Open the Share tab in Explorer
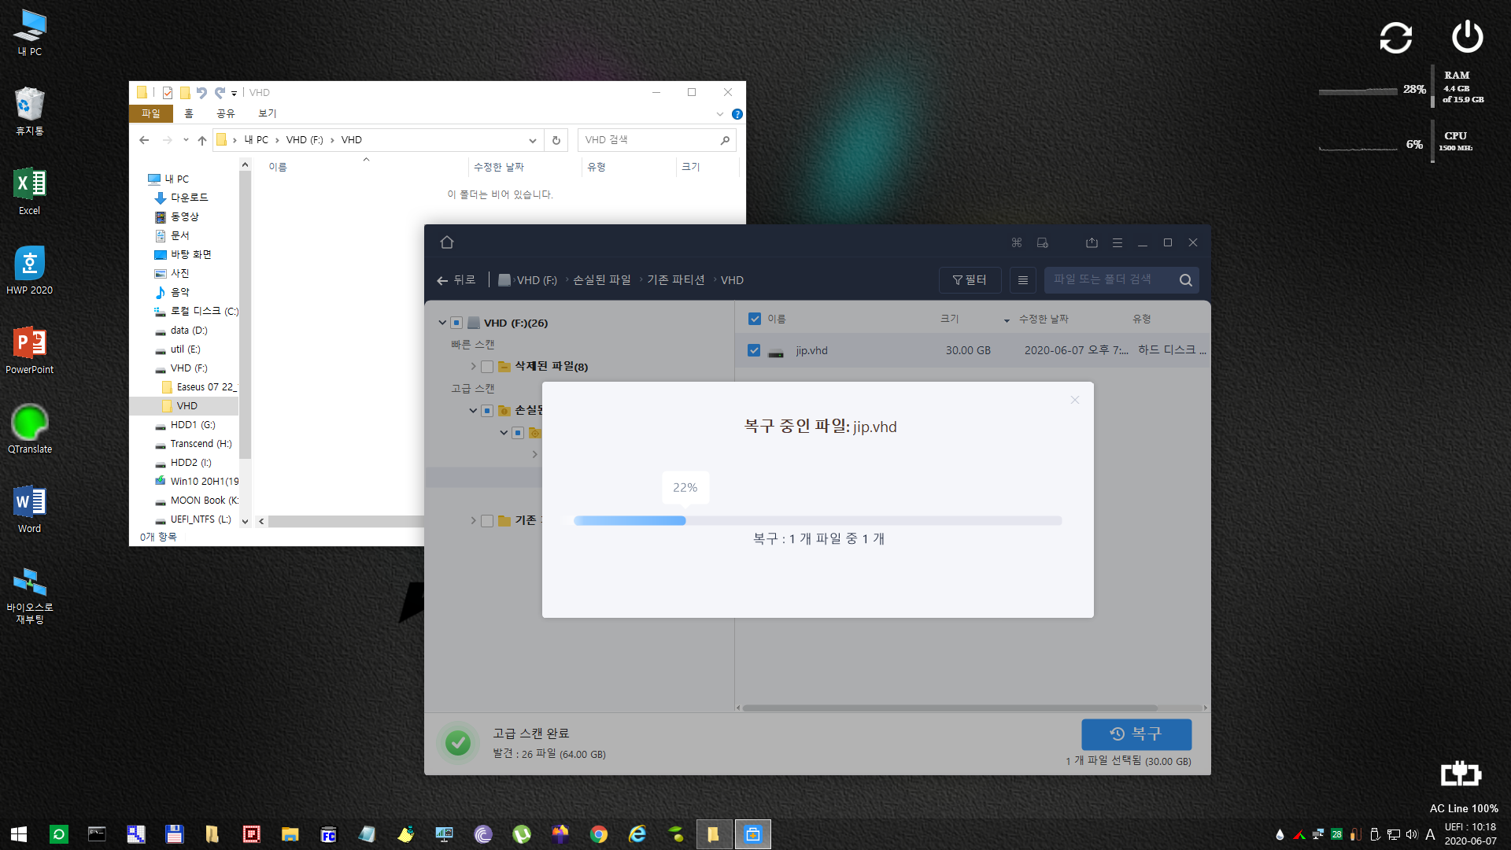Image resolution: width=1511 pixels, height=850 pixels. pyautogui.click(x=226, y=113)
